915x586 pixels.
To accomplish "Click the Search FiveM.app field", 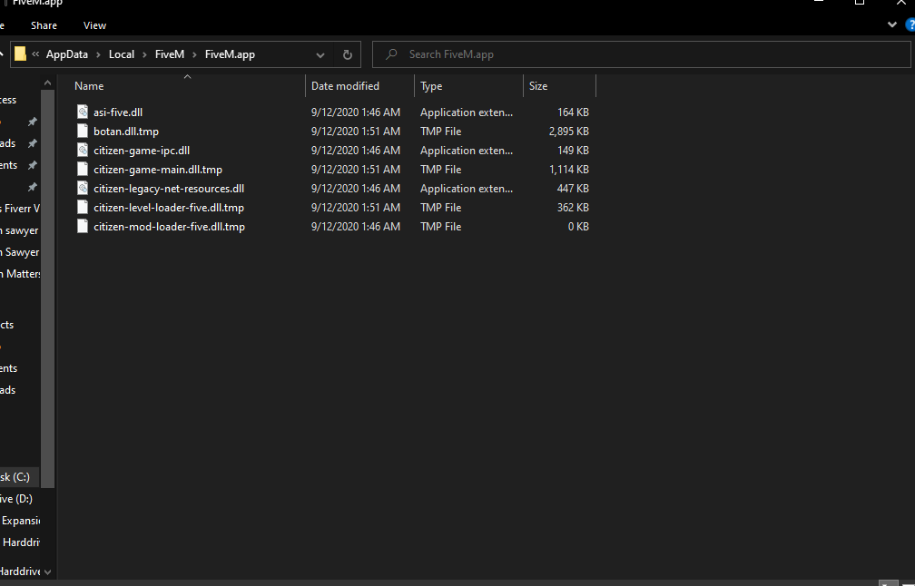I will click(642, 54).
